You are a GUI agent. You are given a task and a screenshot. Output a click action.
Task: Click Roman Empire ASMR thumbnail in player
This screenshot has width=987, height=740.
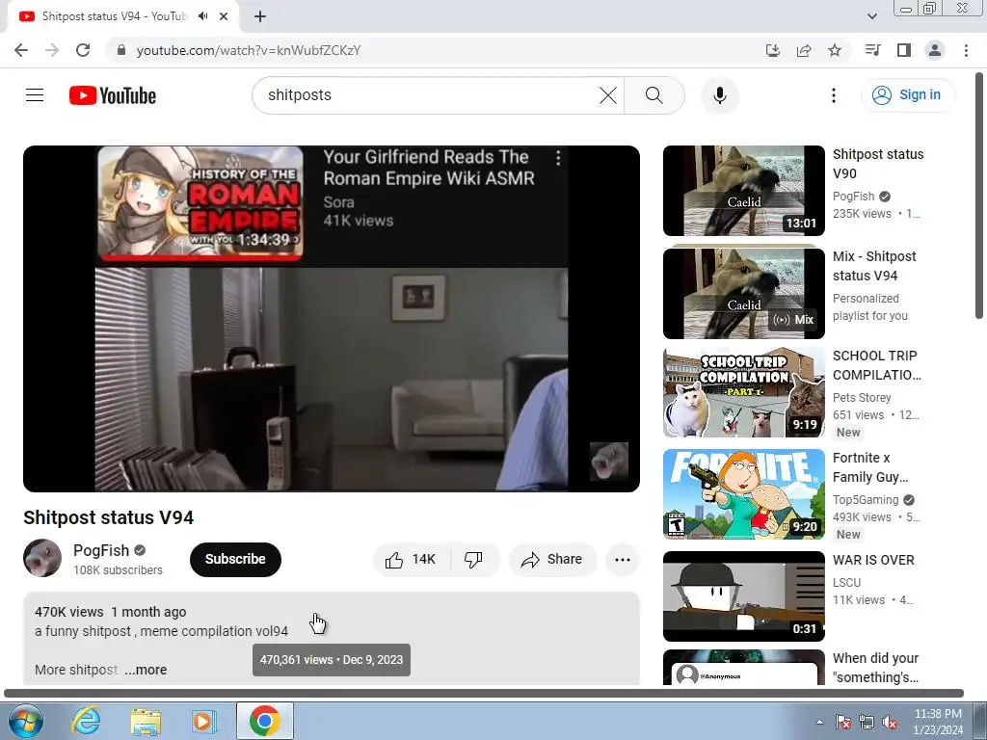[200, 202]
